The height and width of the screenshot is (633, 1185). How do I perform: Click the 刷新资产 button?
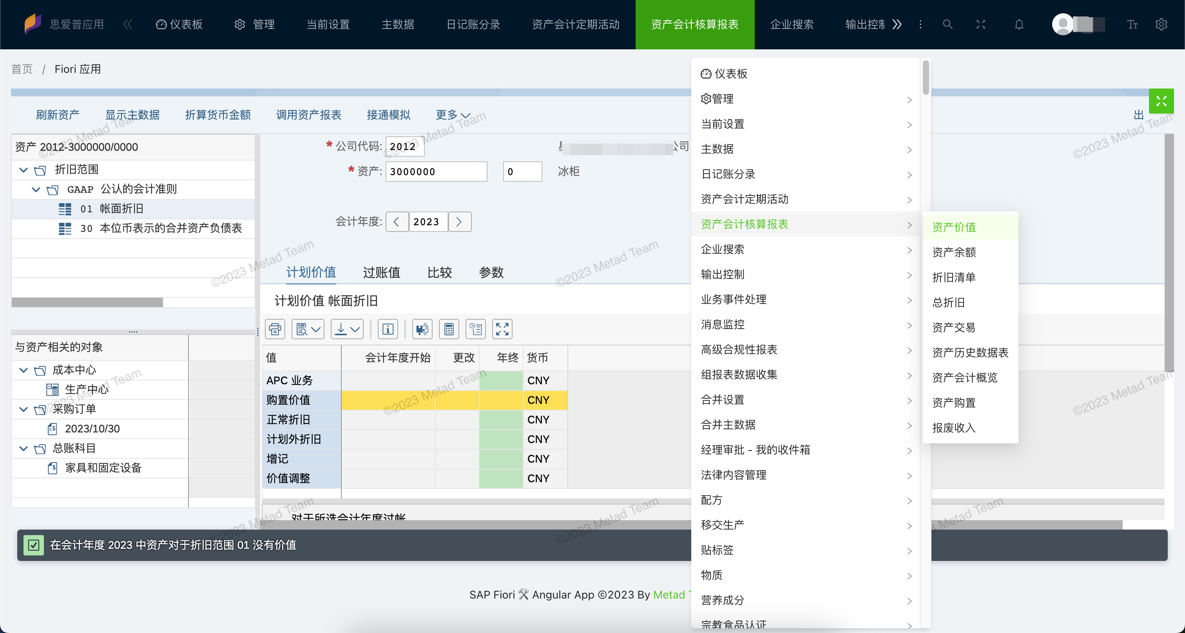click(x=58, y=115)
